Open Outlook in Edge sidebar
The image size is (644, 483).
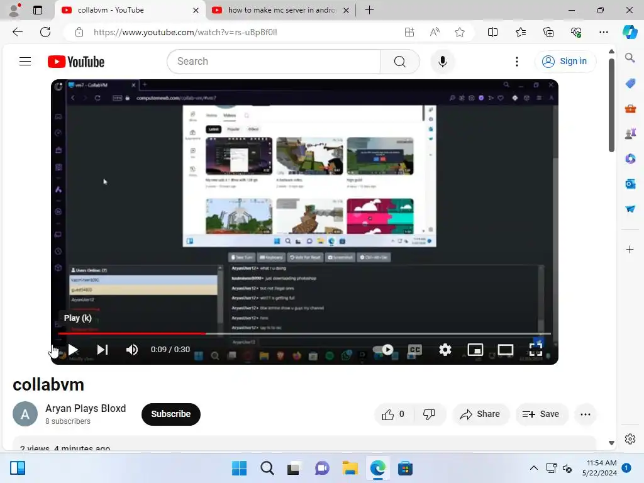click(630, 184)
